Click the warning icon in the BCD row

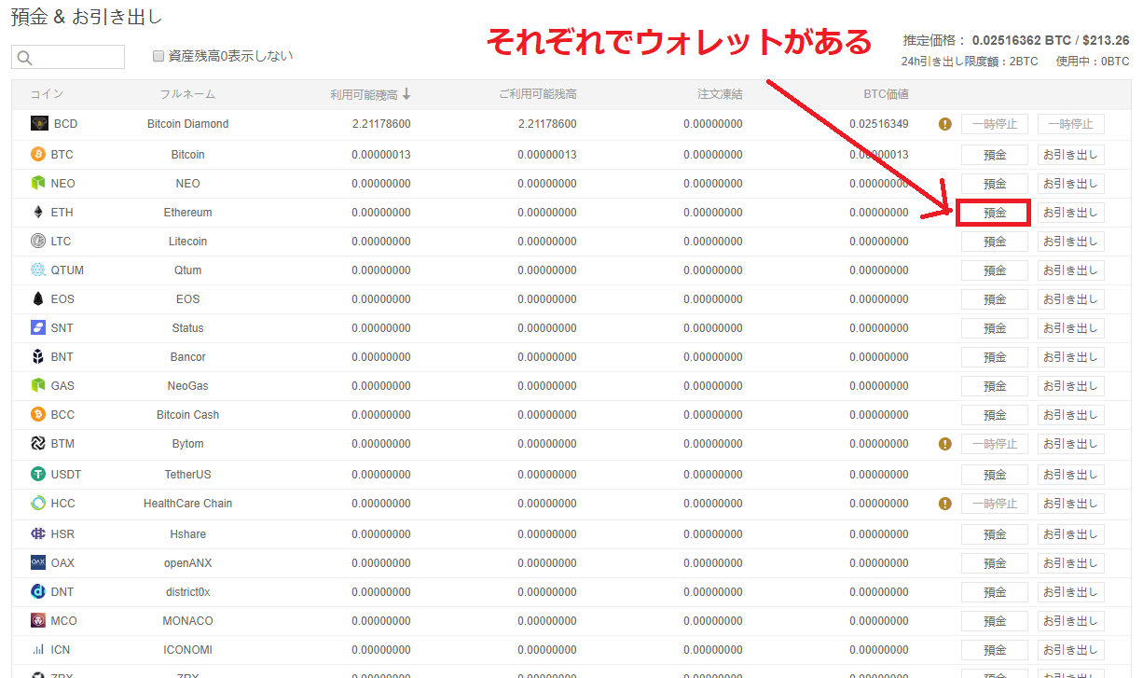click(x=945, y=124)
